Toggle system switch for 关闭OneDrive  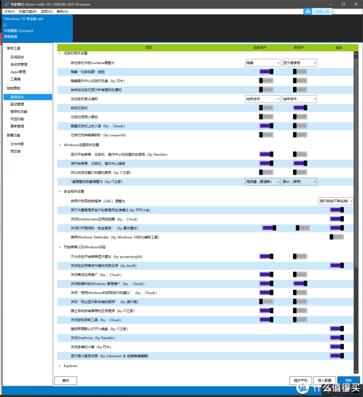[x=337, y=338]
